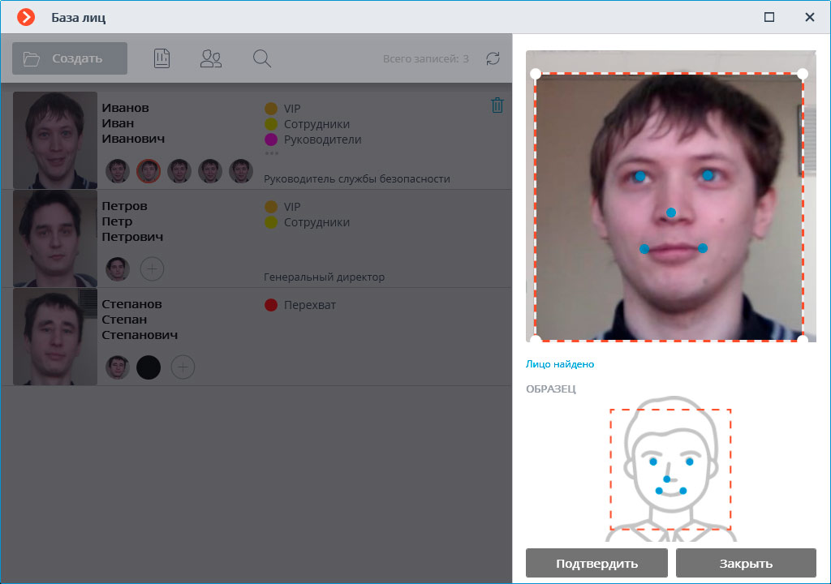Screen dimensions: 831x584
Task: Click the Подтвердить button
Action: tap(596, 563)
